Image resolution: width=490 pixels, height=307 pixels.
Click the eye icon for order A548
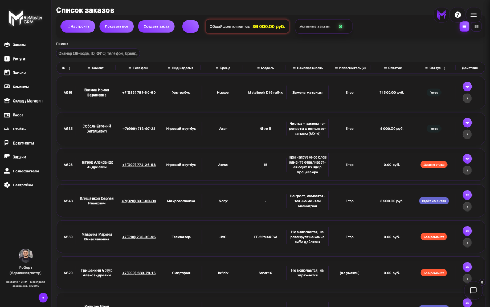(x=467, y=195)
